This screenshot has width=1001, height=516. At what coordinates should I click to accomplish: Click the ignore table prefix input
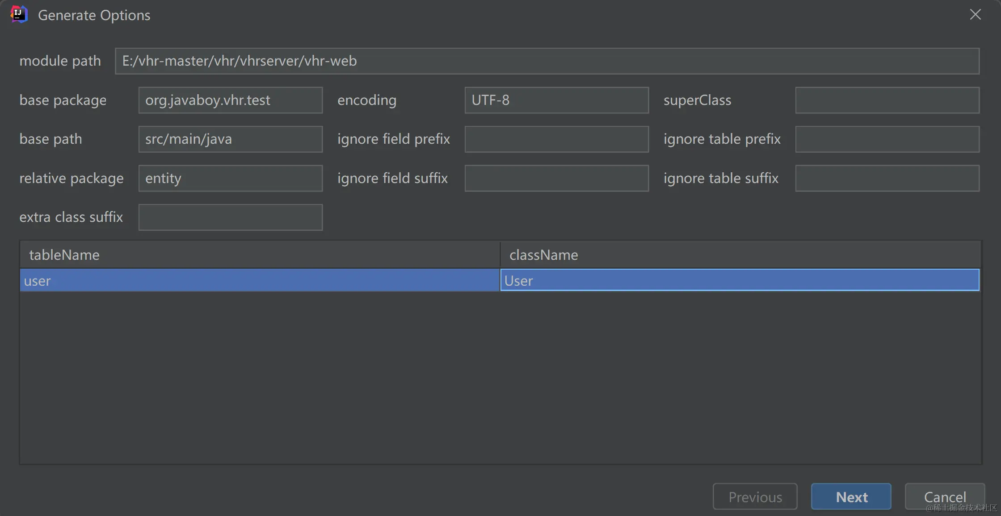point(887,139)
